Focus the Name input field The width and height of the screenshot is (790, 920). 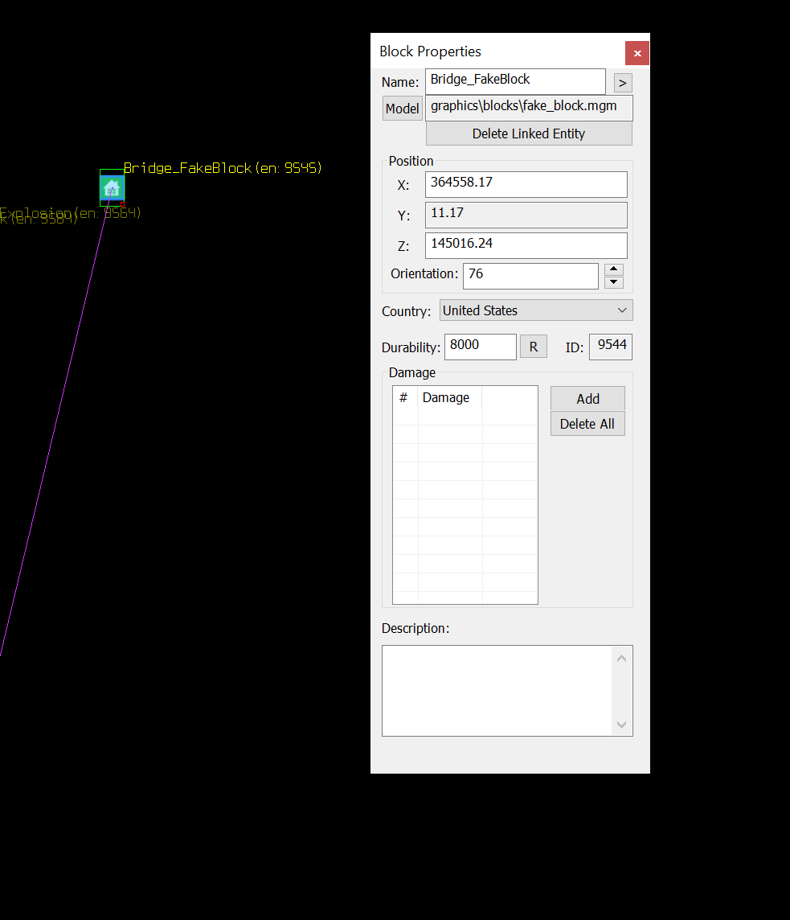[x=515, y=81]
